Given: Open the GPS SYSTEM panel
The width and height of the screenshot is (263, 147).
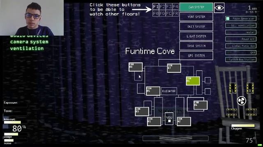Looking at the screenshot, I should (196, 56).
